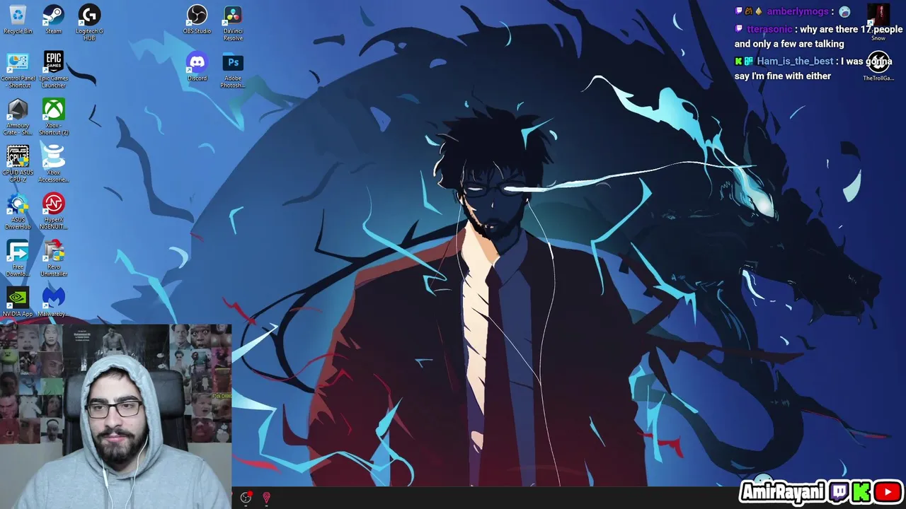Open Logitech G HUB shortcut
This screenshot has width=906, height=509.
[89, 23]
